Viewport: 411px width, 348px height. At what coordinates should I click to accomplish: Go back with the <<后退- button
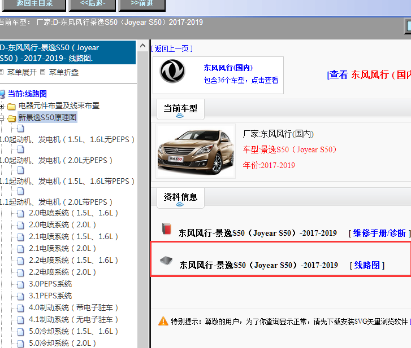[x=92, y=5]
